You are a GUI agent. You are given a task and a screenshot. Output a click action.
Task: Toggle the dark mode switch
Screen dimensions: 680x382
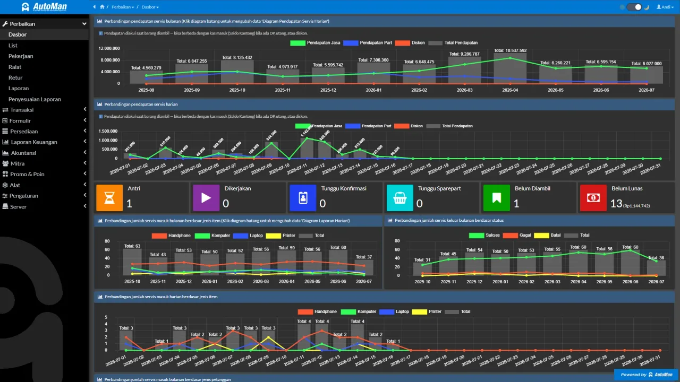(x=634, y=7)
